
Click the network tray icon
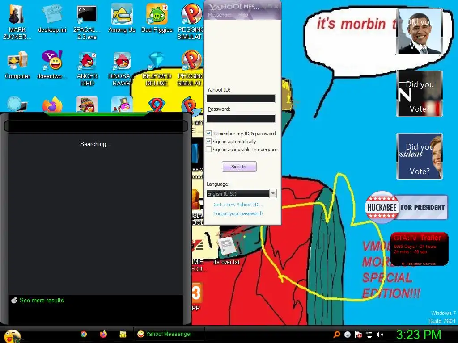369,334
